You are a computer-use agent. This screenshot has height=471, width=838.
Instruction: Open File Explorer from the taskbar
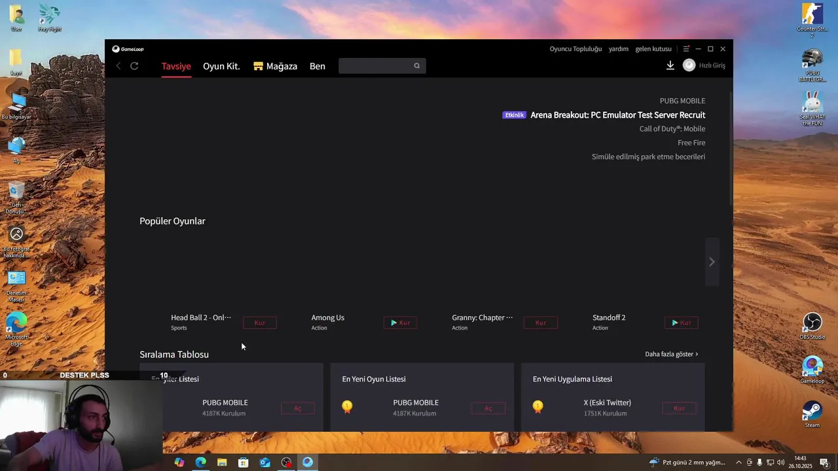tap(222, 462)
